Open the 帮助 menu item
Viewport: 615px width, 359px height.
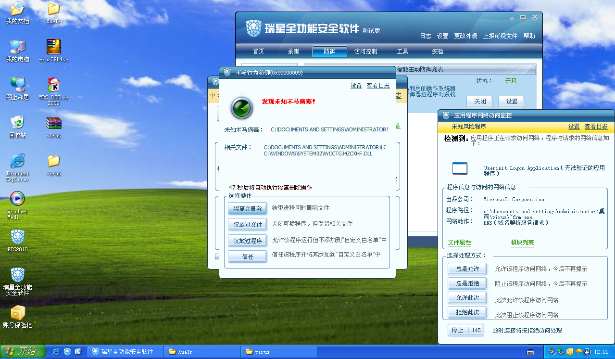coord(529,36)
